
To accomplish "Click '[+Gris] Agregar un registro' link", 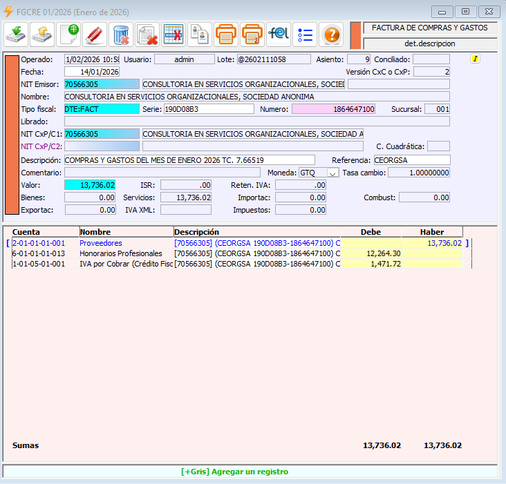I will (x=234, y=472).
